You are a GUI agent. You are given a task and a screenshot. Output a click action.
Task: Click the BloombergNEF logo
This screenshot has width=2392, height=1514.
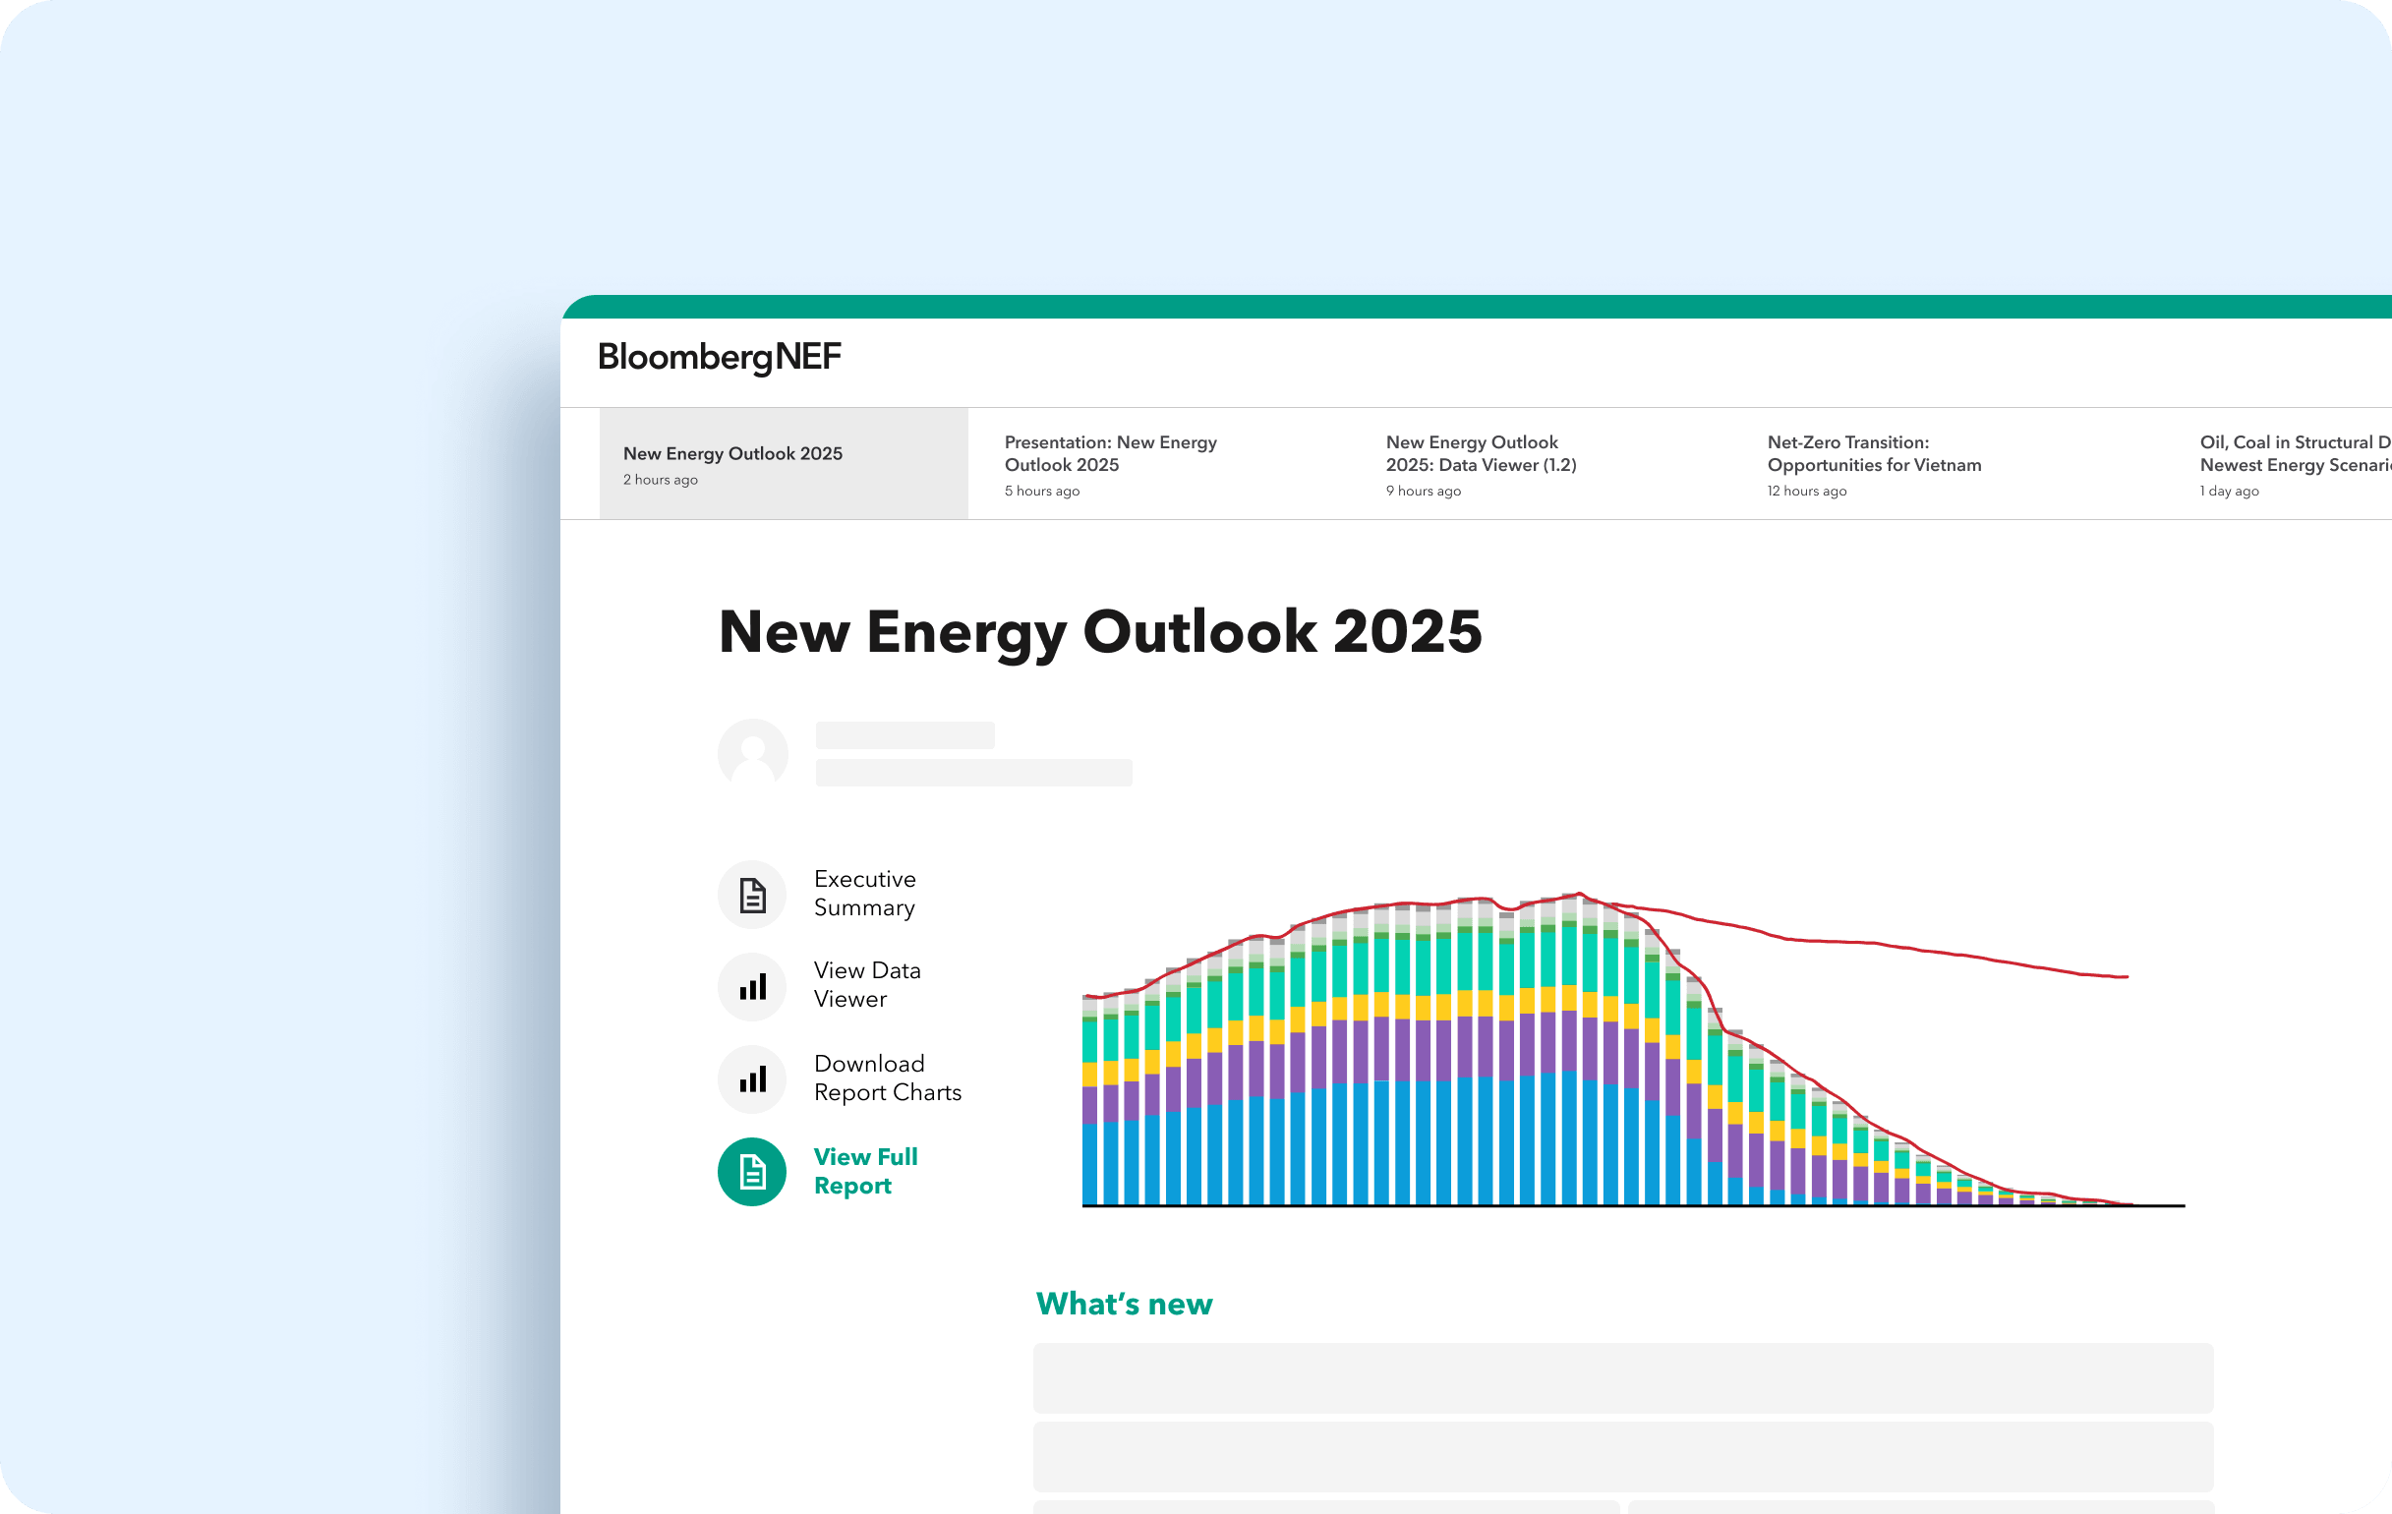coord(719,358)
